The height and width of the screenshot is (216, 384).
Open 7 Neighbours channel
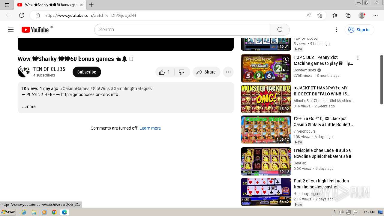point(304,131)
